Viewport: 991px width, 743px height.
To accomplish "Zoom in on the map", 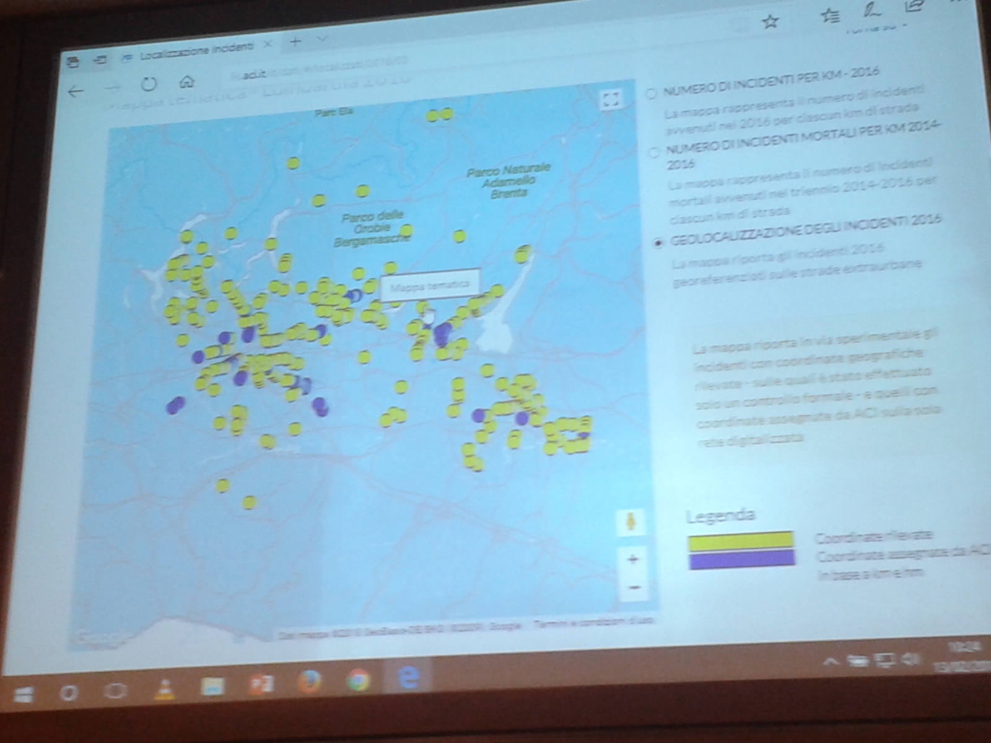I will (x=633, y=559).
